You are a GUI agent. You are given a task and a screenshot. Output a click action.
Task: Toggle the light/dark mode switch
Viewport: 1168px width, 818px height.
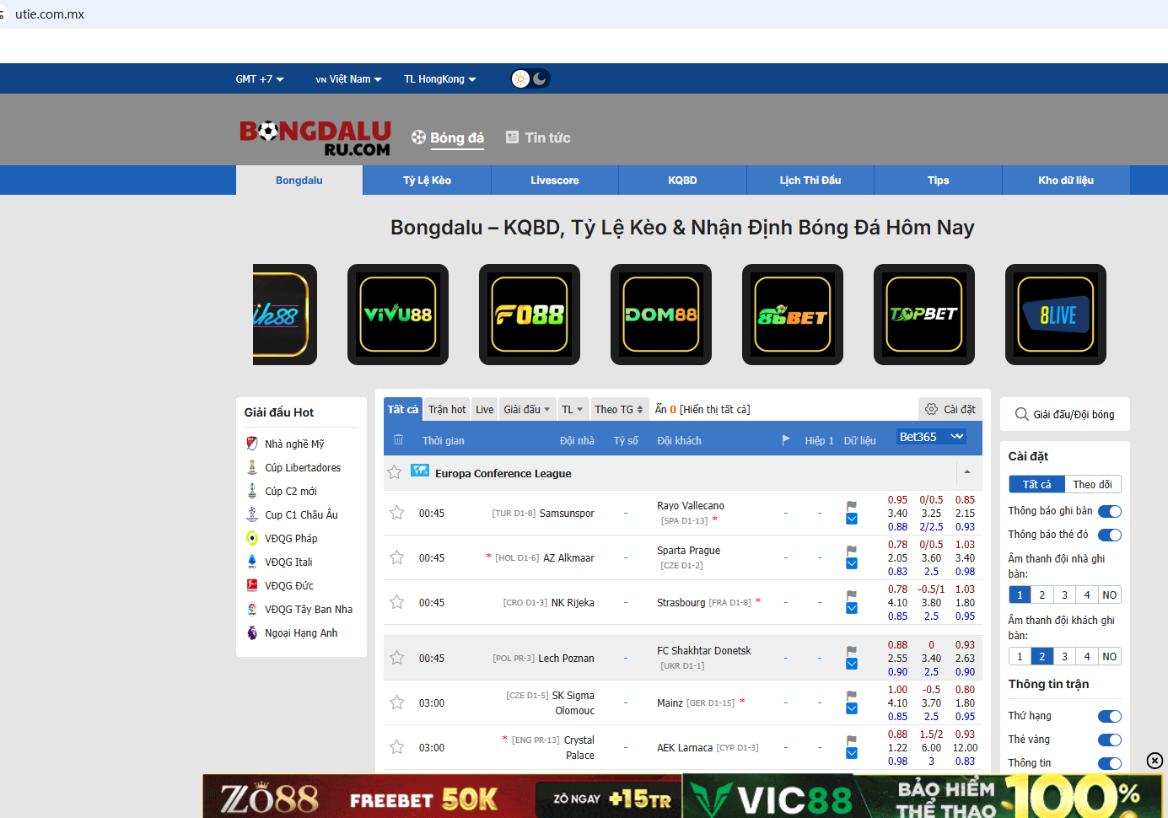coord(530,78)
